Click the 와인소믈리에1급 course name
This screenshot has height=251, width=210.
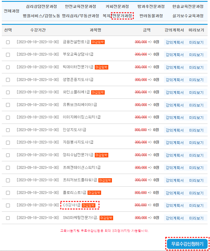pos(76,92)
